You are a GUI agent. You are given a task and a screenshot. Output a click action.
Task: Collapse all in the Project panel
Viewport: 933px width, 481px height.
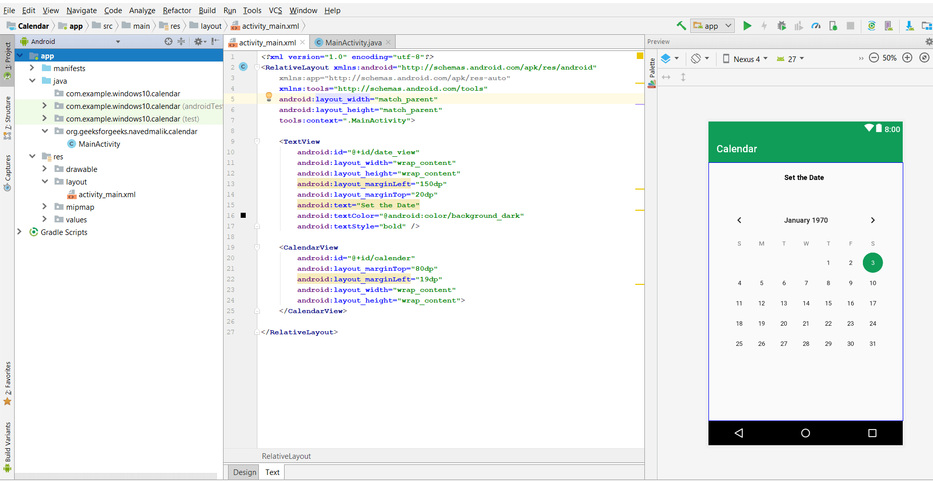tap(181, 41)
